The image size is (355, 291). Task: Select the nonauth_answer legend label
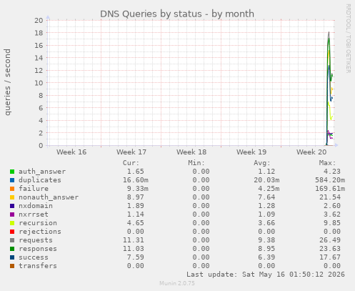[49, 197]
